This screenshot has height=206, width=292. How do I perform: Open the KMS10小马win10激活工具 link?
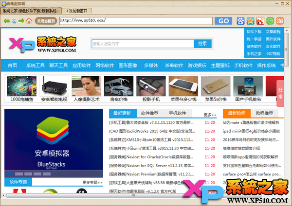point(151,140)
